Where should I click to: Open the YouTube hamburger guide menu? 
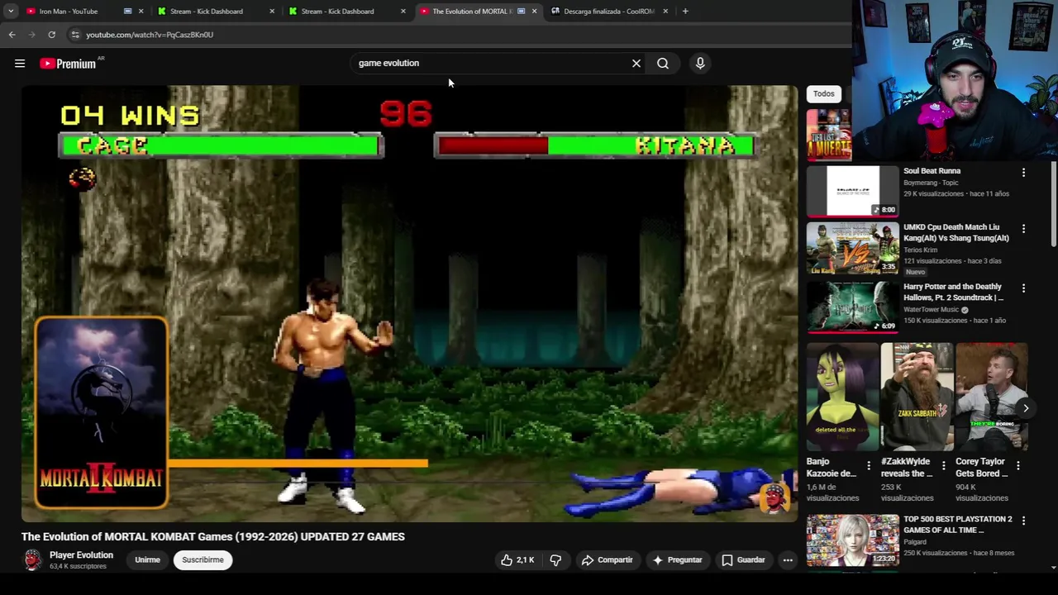(x=20, y=64)
